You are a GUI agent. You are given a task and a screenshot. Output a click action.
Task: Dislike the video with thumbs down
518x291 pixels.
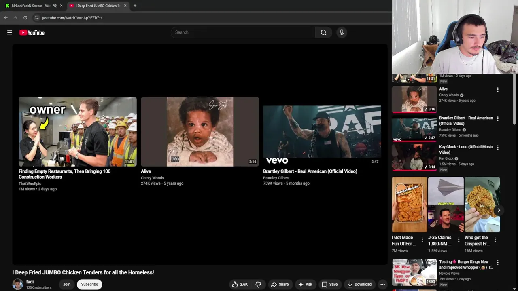(x=258, y=285)
